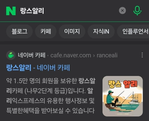Switch to the 카페 filter tab
Viewport: 149px width, 121px height.
[x=46, y=31]
